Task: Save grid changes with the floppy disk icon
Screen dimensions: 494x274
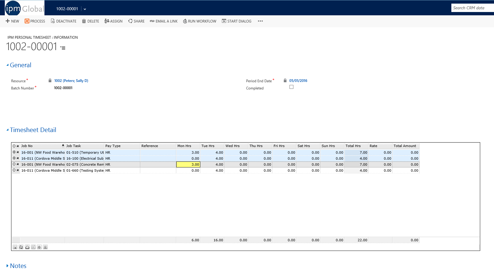Action: click(15, 247)
